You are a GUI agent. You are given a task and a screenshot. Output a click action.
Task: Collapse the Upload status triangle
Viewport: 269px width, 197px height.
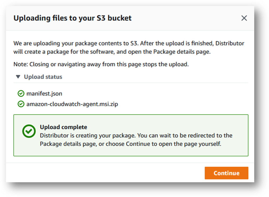tap(18, 77)
